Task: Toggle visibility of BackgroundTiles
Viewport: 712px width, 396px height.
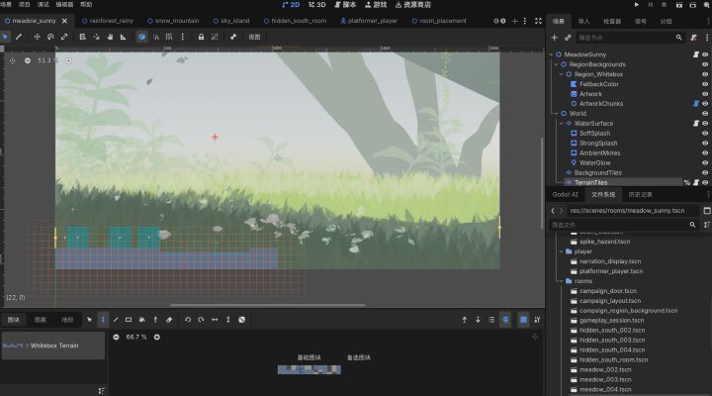Action: (705, 173)
